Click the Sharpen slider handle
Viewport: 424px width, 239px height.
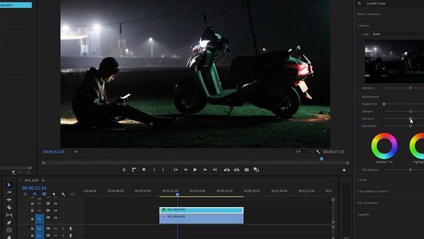411,112
